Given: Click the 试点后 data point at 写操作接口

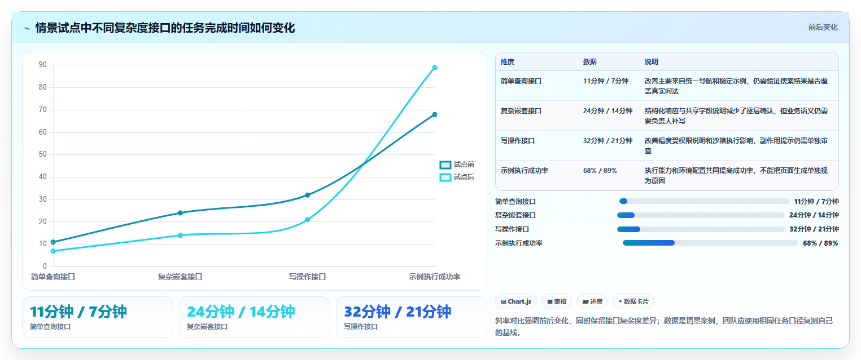Looking at the screenshot, I should pyautogui.click(x=307, y=220).
